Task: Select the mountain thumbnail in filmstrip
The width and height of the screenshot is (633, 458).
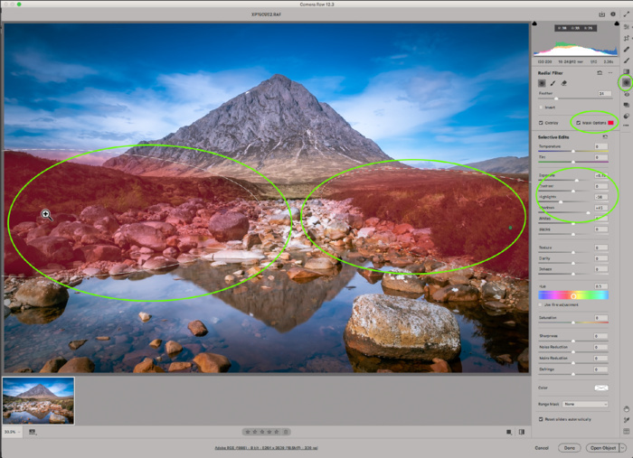Action: click(x=38, y=400)
